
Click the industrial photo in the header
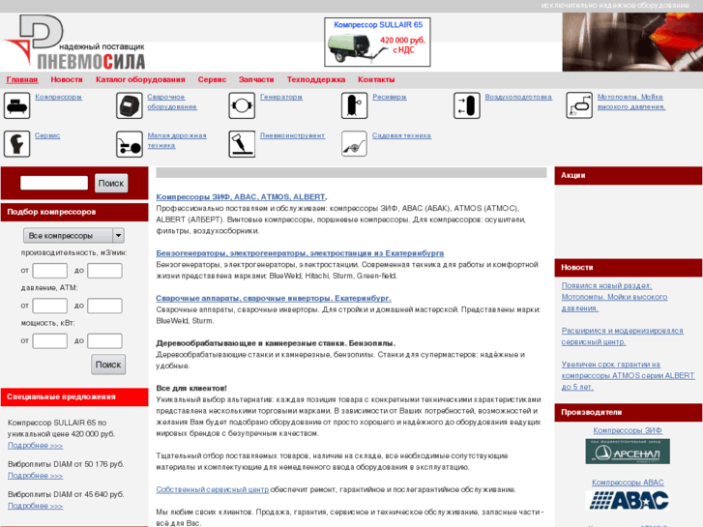pyautogui.click(x=632, y=42)
